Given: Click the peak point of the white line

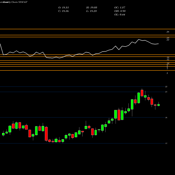Looking at the screenshot, I should click(x=139, y=40).
